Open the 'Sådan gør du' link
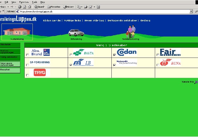This screenshot has height=137, width=198. [x=52, y=21]
